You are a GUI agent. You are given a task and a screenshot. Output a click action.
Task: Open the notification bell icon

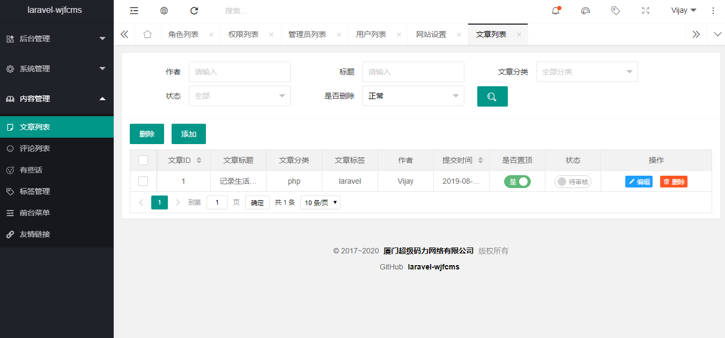tap(556, 11)
